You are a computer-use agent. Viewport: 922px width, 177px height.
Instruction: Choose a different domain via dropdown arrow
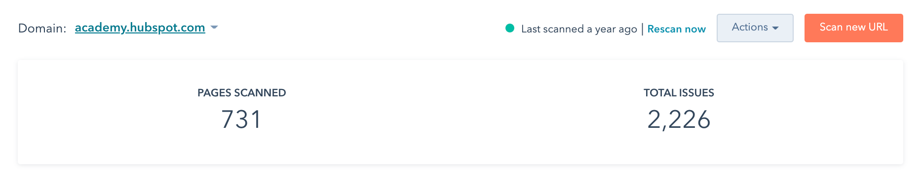pyautogui.click(x=214, y=28)
